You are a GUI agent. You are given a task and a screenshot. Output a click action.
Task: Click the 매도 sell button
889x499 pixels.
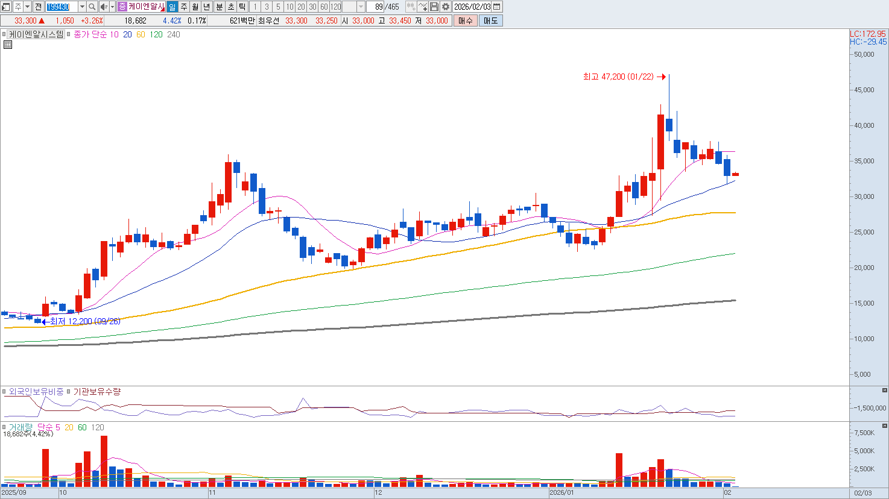pyautogui.click(x=490, y=20)
